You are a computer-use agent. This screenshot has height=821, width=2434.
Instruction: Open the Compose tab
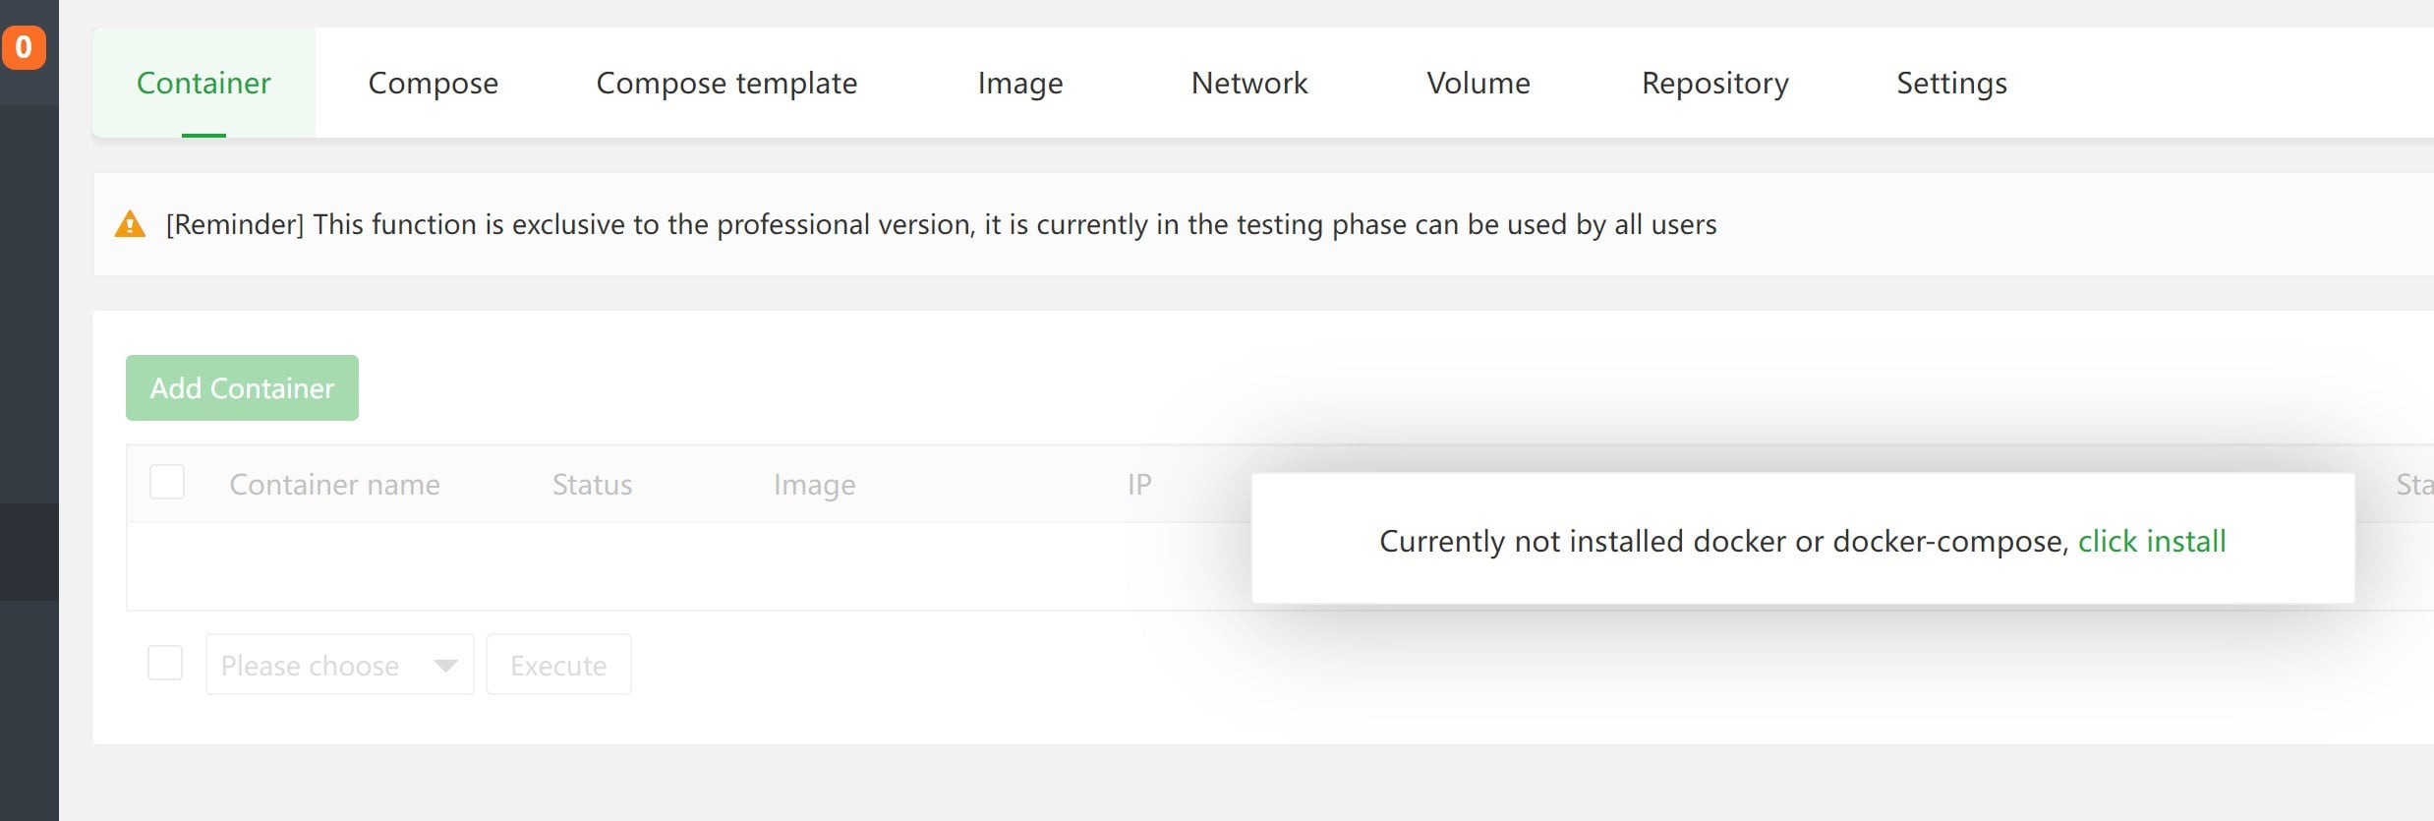(x=433, y=84)
